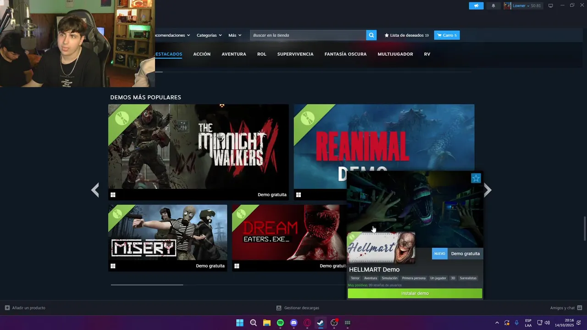Add HELLMART to wishlist star icon
Screen dimensions: 587x330
[x=476, y=178]
